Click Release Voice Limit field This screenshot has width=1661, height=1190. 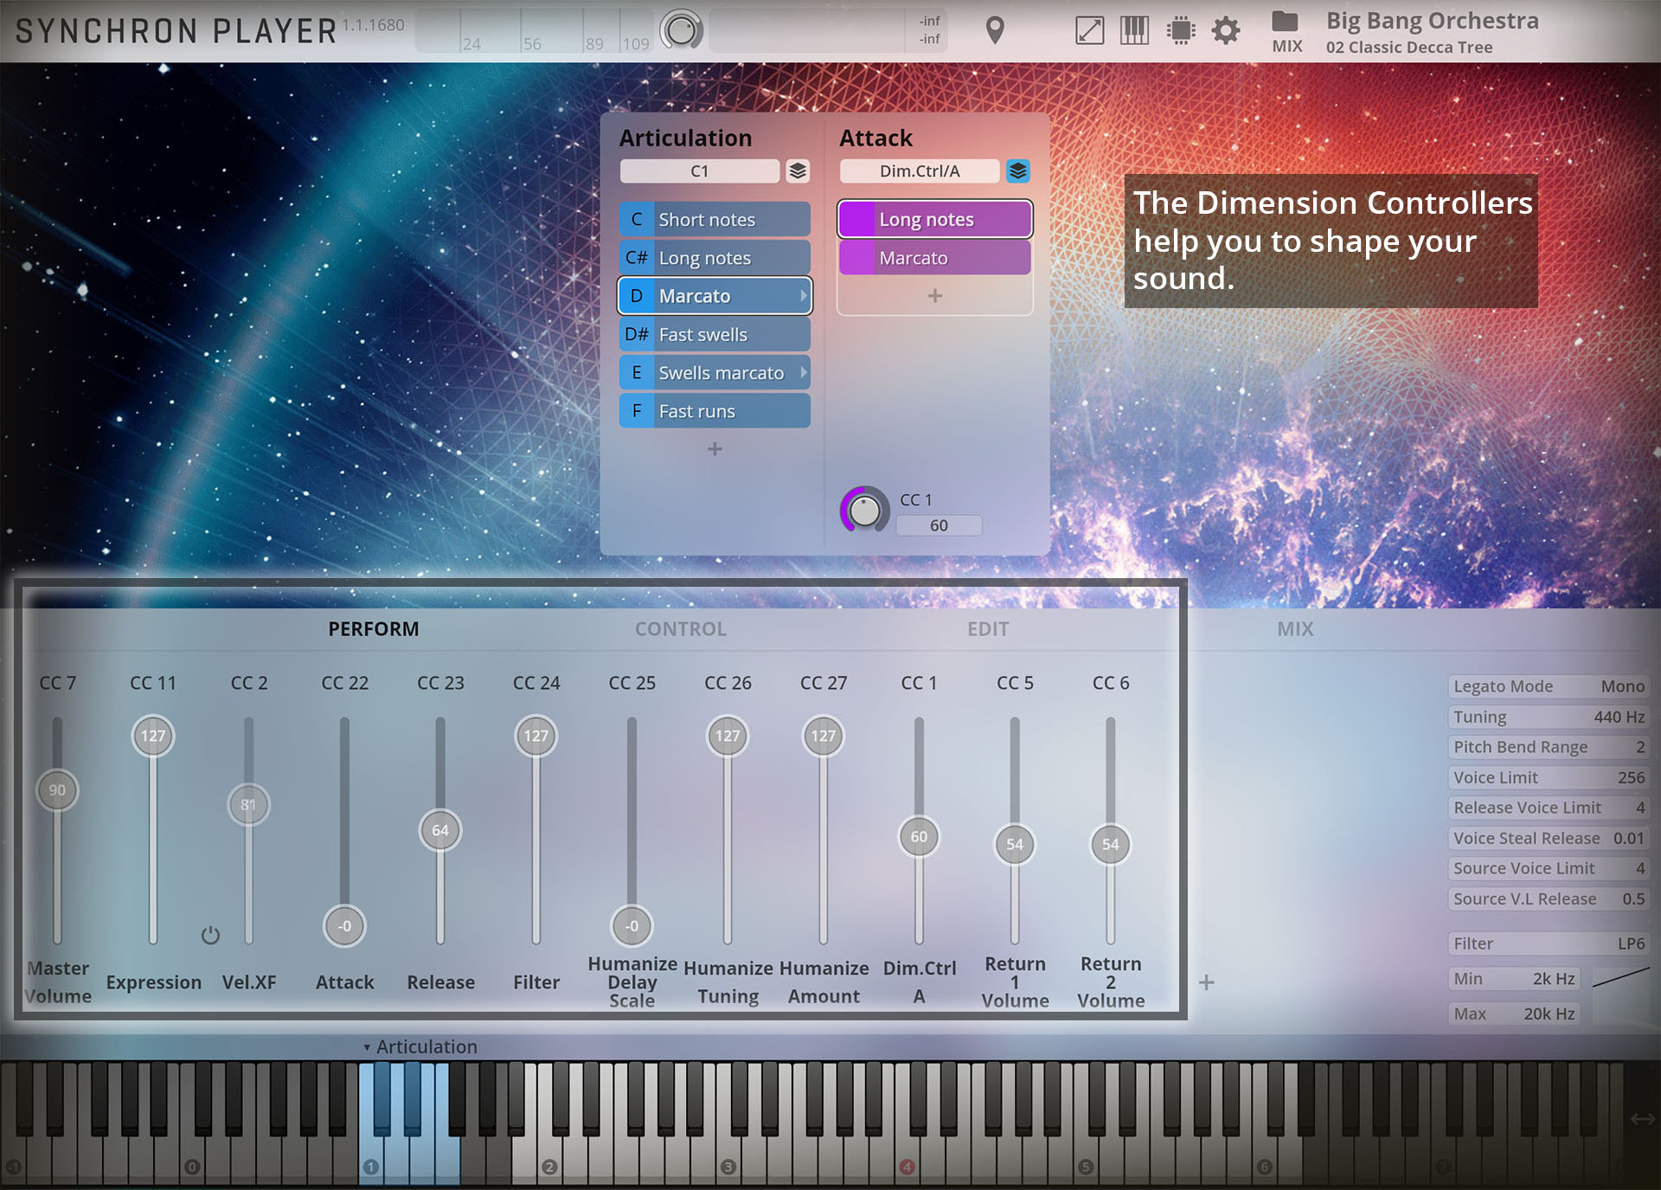pyautogui.click(x=1549, y=807)
